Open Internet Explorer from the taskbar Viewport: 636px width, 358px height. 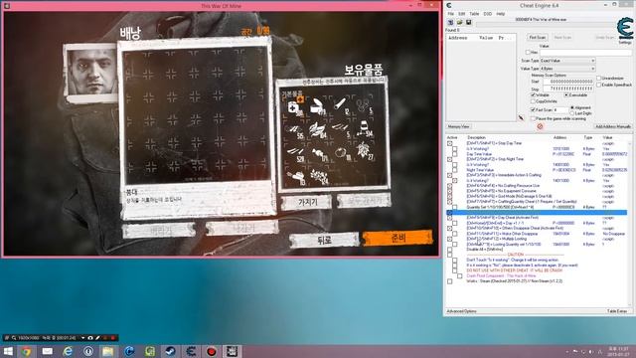tap(68, 351)
